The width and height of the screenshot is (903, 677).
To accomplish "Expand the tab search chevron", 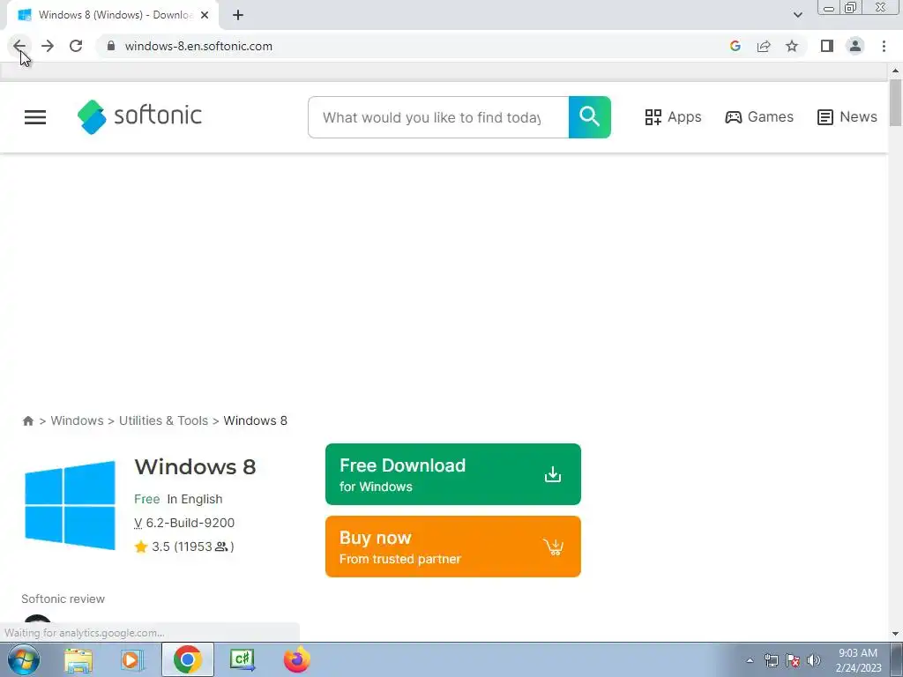I will pos(797,15).
